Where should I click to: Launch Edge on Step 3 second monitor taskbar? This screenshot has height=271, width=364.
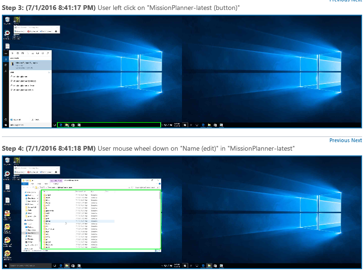(203, 125)
